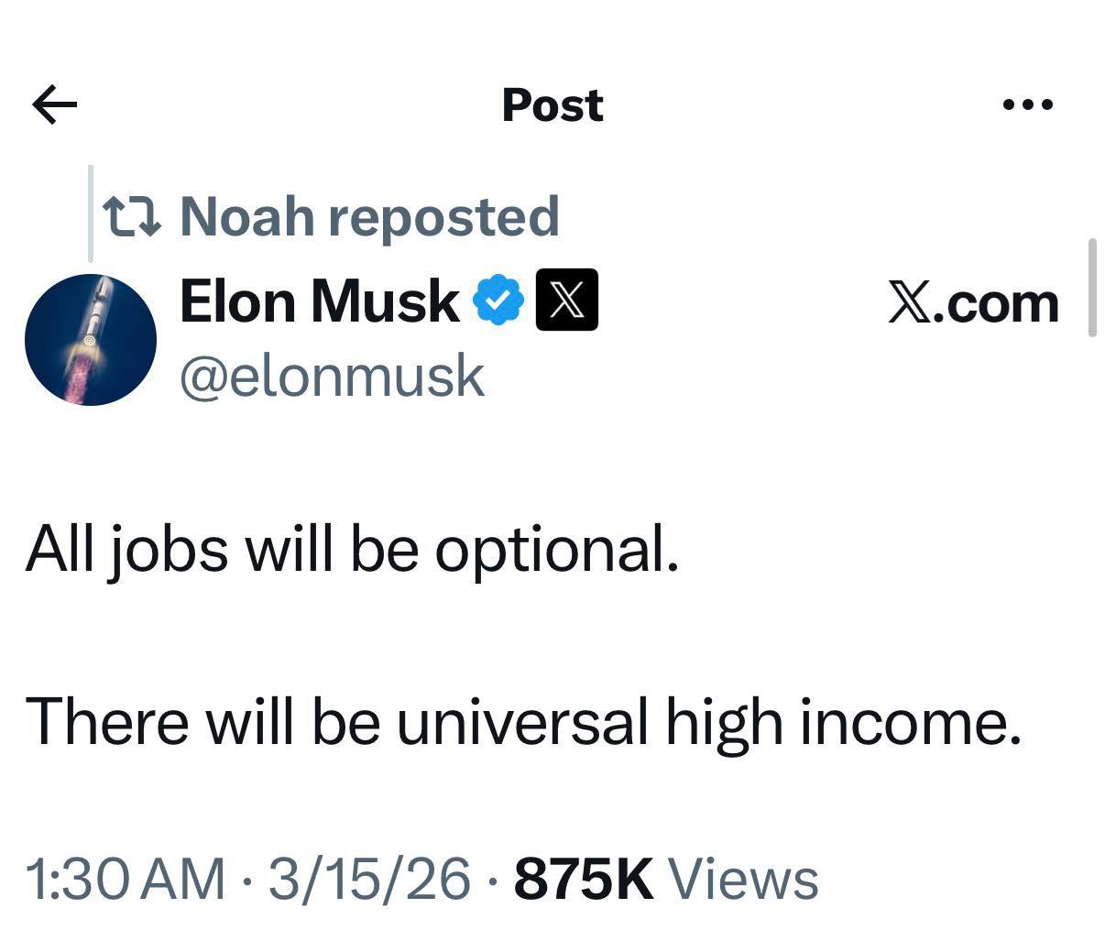The height and width of the screenshot is (930, 1105).
Task: Click the black X affiliation badge
Action: coord(566,301)
